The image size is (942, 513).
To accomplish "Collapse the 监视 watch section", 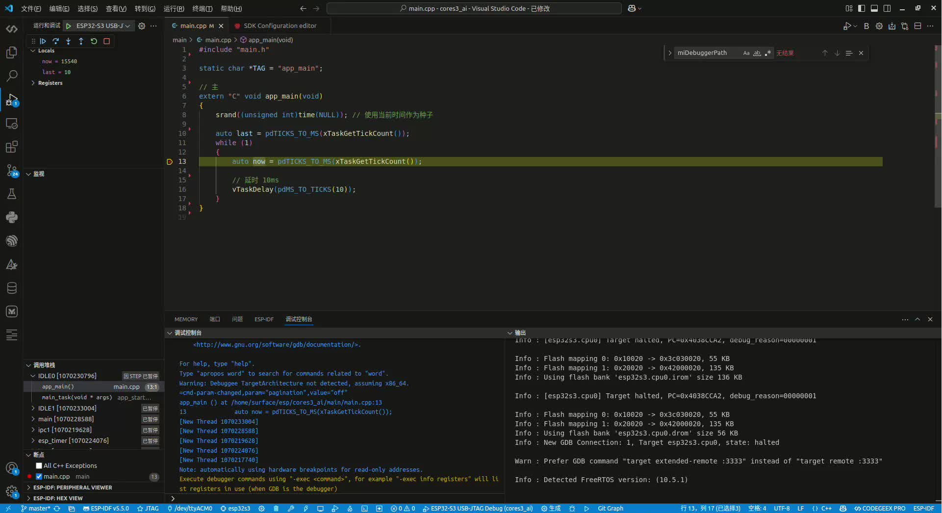I will point(28,174).
